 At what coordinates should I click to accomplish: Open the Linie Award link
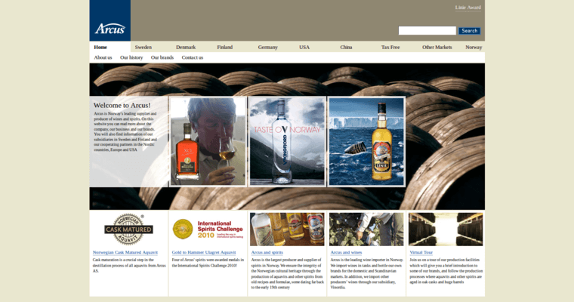click(x=468, y=8)
